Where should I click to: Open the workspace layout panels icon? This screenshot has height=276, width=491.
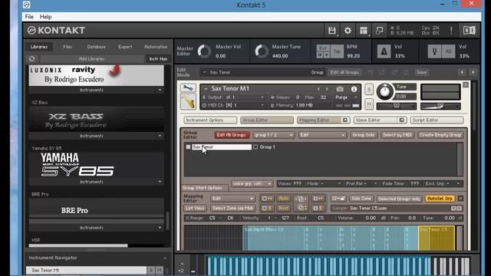364,31
